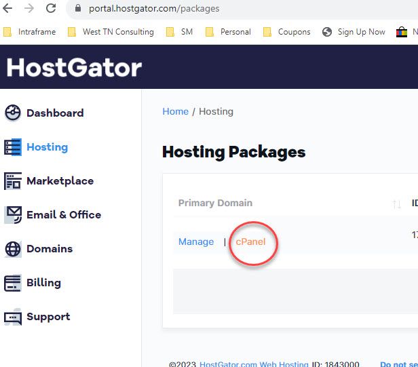The image size is (418, 367).
Task: Click the Marketplace icon
Action: 12,181
